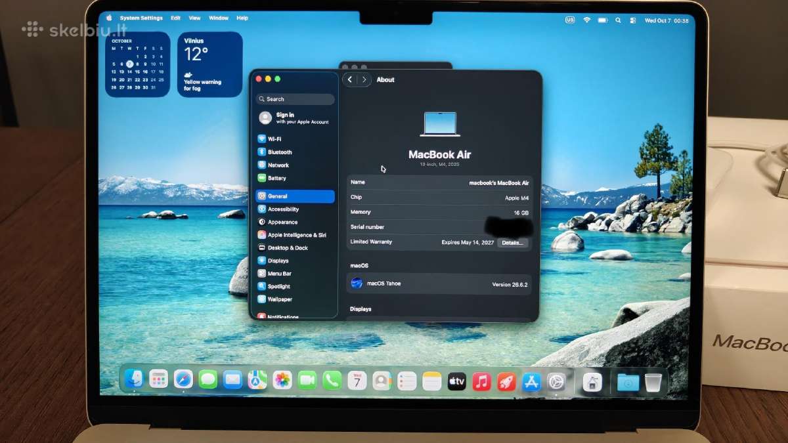This screenshot has width=788, height=443.
Task: Click the 16 GB memory value
Action: click(x=521, y=213)
